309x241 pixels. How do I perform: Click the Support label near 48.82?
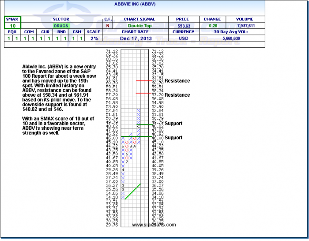click(x=173, y=123)
